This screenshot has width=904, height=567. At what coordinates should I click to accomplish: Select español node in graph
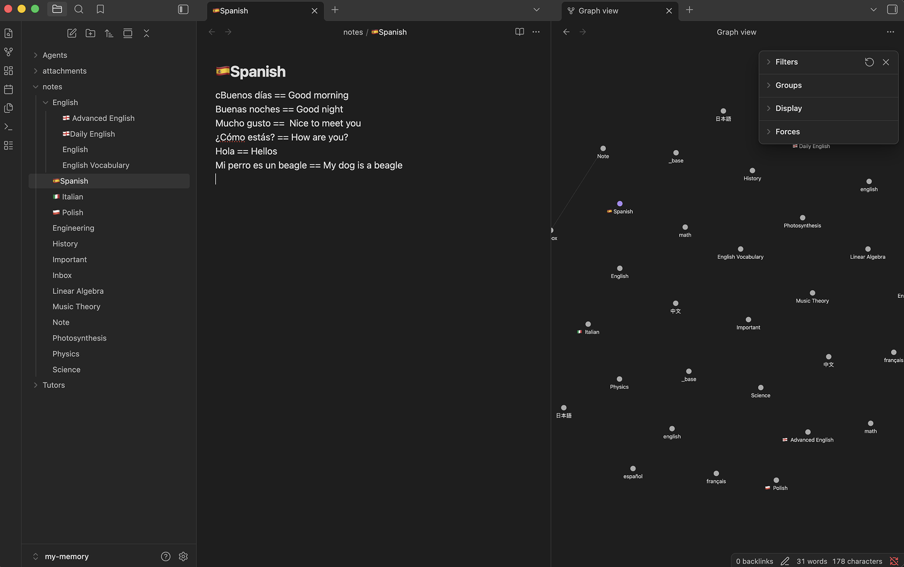[633, 469]
